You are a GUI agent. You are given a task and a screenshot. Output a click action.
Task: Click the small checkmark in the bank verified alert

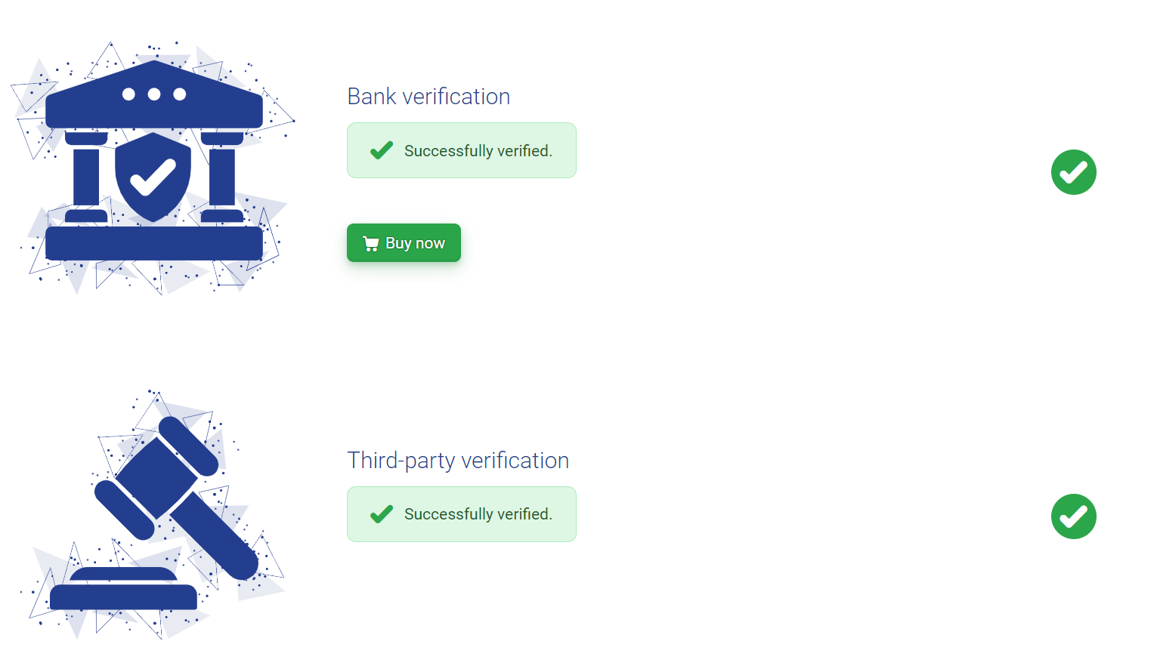click(382, 150)
